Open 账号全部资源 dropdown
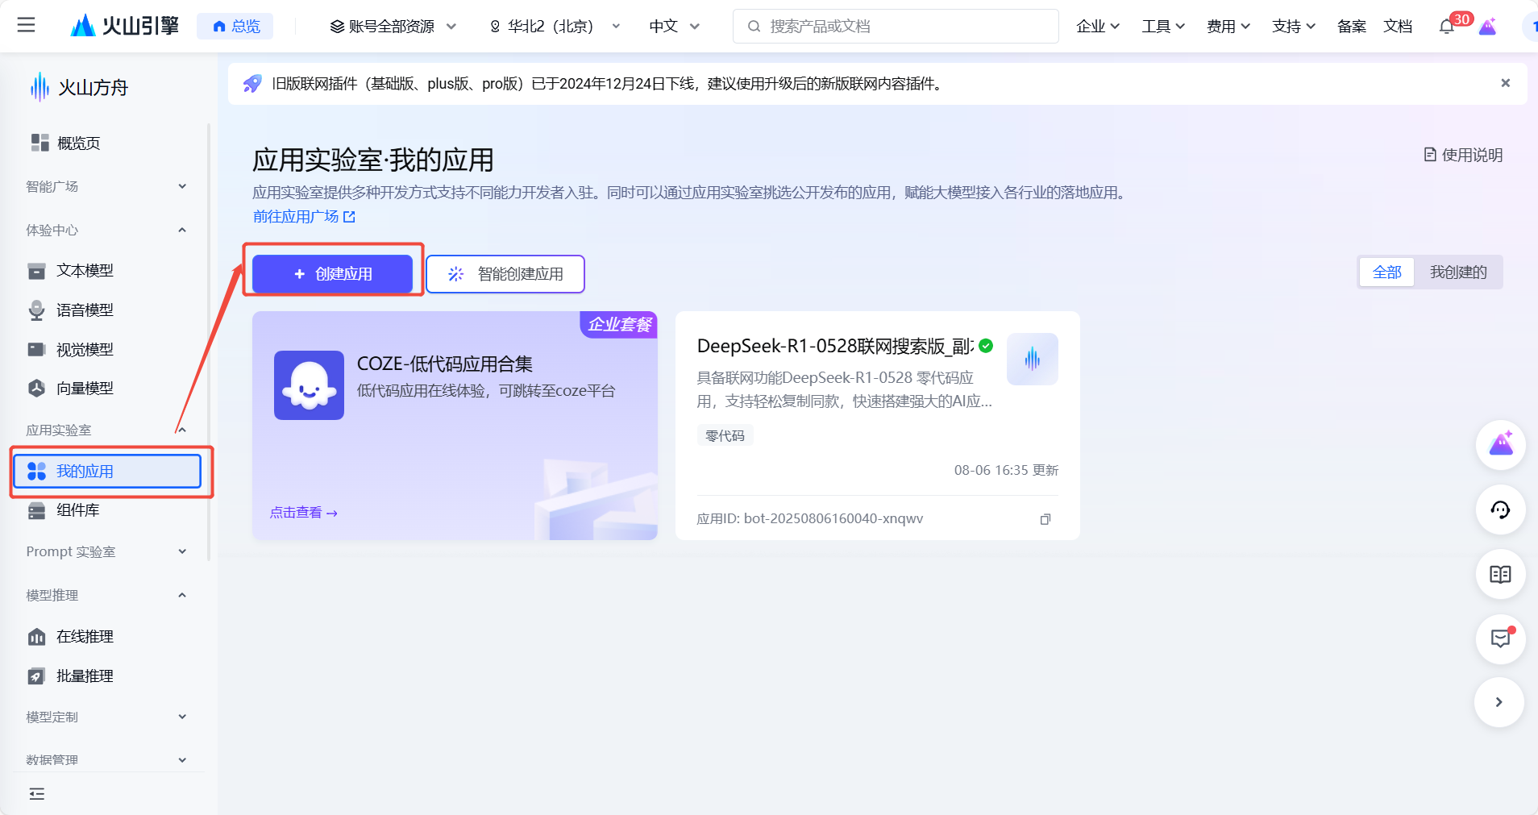This screenshot has width=1538, height=815. click(393, 27)
